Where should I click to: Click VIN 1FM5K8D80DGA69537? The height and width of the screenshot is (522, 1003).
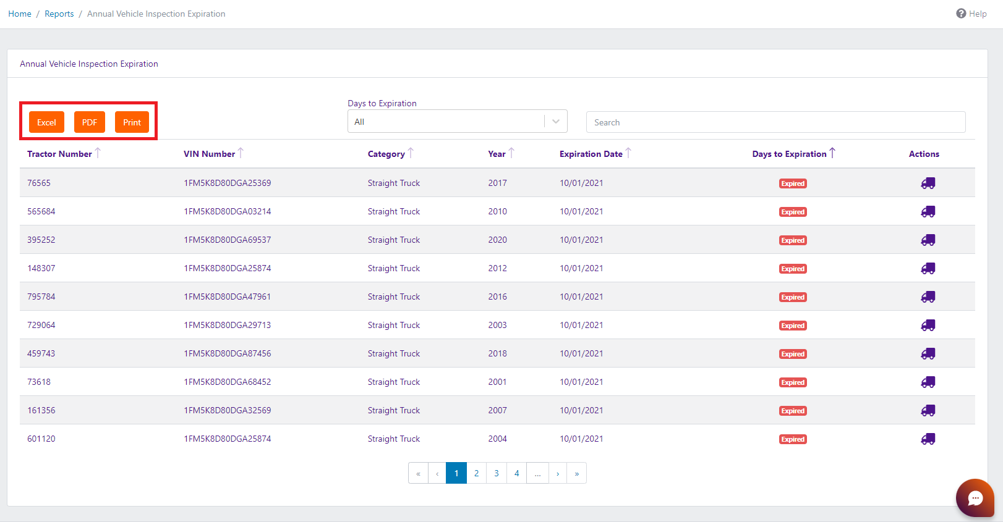[x=228, y=240]
